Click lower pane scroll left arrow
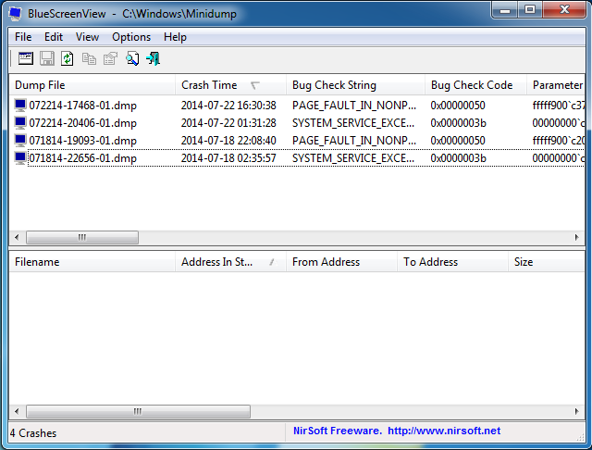Viewport: 592px width, 450px height. coord(17,411)
